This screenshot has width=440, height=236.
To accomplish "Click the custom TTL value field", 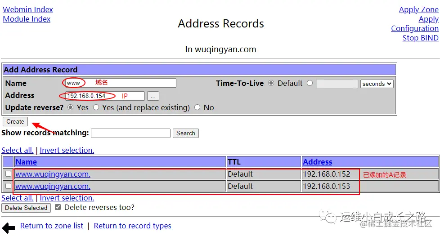I will (337, 84).
